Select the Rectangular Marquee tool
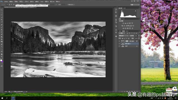Viewport: 178px width, 100px height. (2, 12)
